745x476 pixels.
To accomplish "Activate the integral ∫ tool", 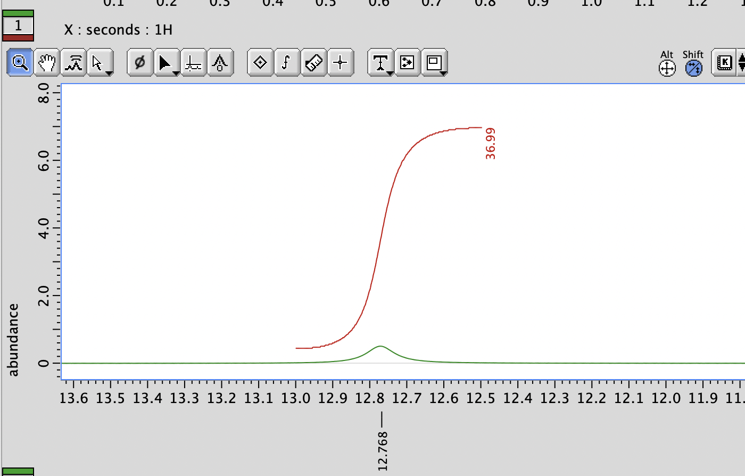I will 287,62.
